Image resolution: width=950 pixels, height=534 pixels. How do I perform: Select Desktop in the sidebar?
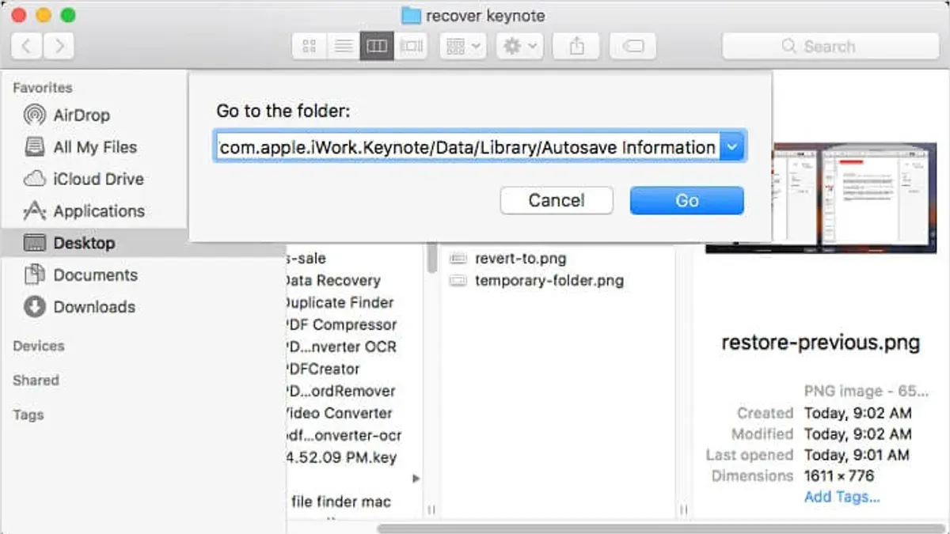(93, 243)
